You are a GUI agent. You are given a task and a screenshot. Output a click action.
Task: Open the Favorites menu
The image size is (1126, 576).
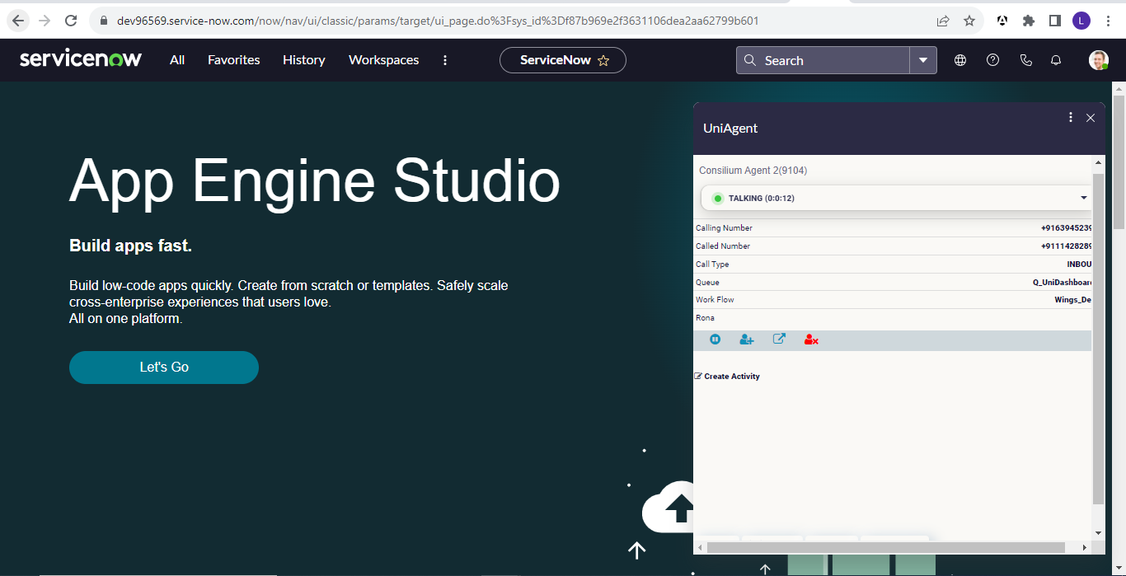233,60
